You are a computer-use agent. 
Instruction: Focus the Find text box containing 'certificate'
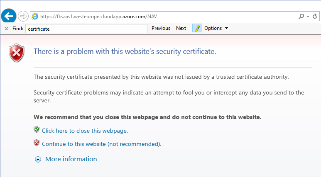[x=86, y=29]
